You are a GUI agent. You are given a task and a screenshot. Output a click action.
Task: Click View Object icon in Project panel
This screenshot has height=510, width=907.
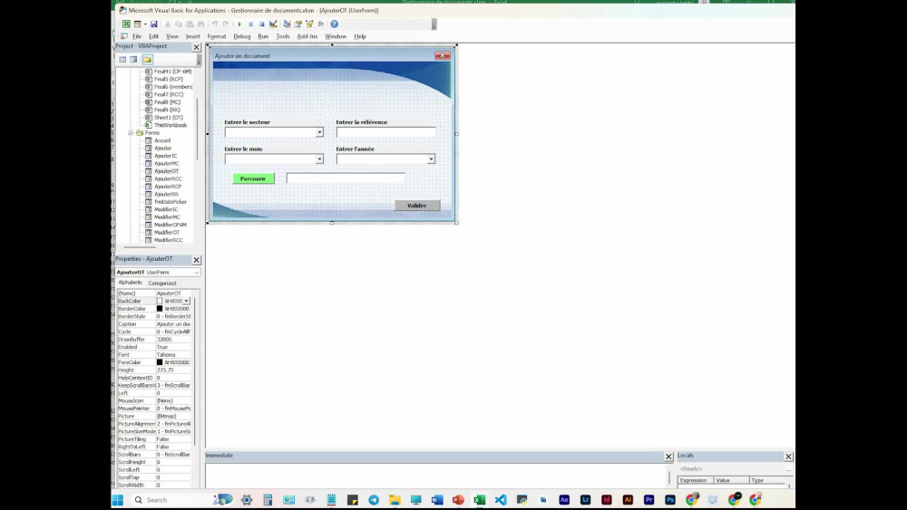[x=133, y=59]
